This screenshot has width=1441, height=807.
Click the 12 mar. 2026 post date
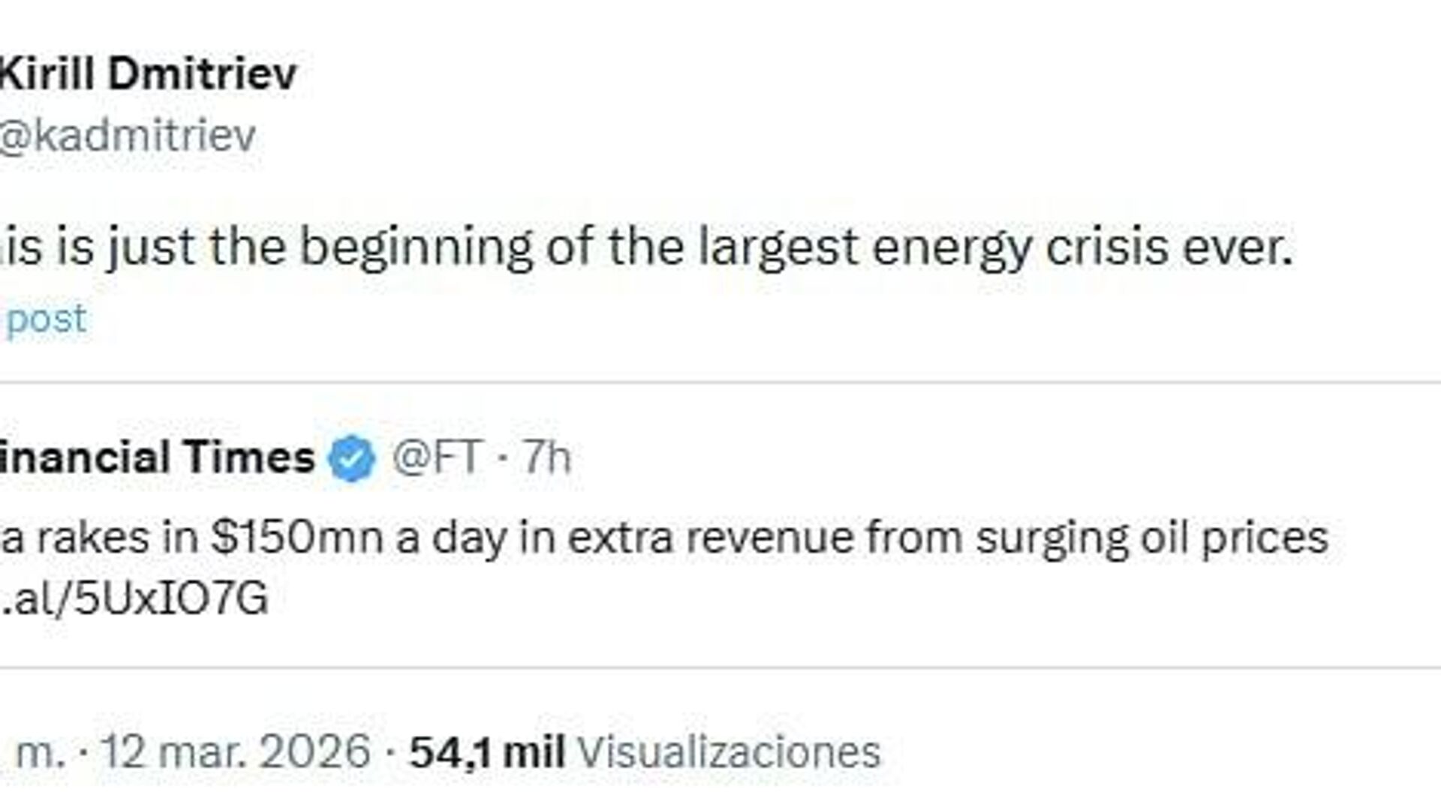tap(235, 751)
